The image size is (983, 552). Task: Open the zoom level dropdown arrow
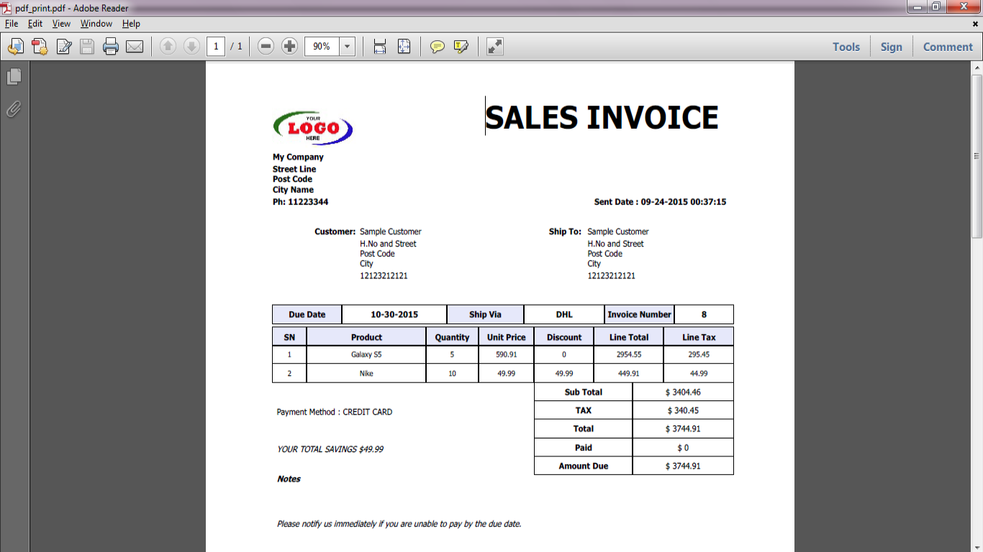click(348, 47)
